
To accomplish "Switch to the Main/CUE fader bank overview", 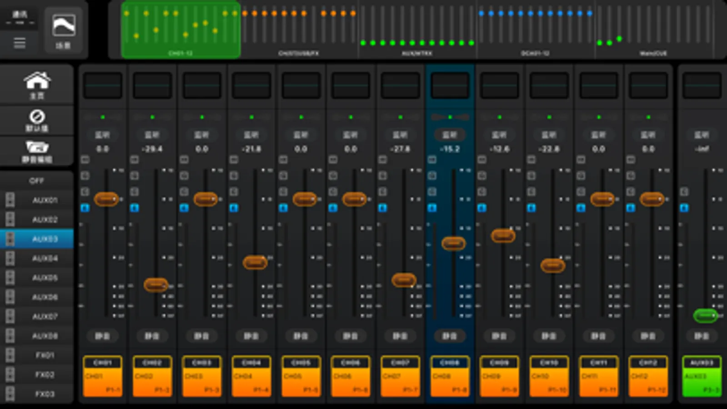I will (x=654, y=30).
